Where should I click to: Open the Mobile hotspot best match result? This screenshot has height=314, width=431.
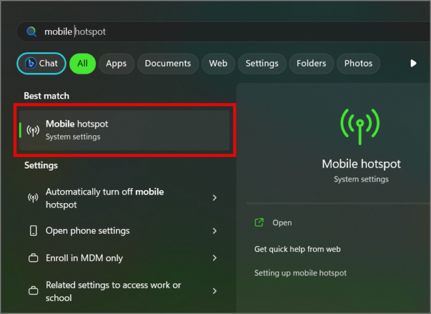[x=125, y=130]
